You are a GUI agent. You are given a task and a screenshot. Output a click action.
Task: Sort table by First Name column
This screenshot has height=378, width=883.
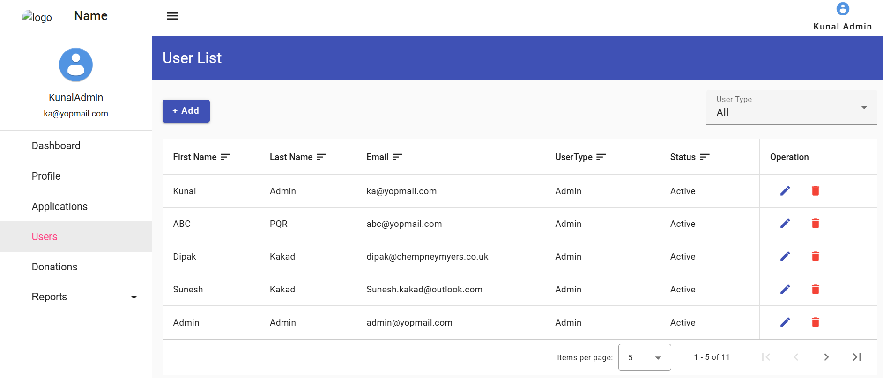pyautogui.click(x=225, y=157)
